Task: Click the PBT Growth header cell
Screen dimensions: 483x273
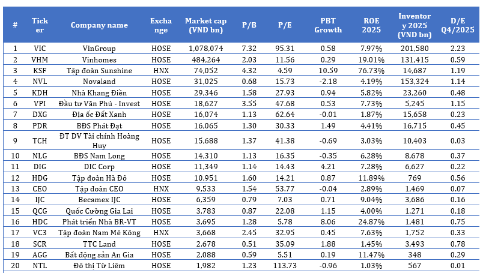Action: 328,25
